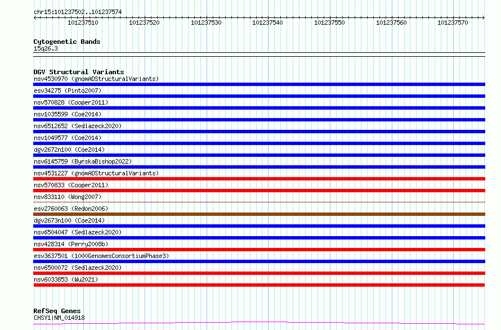The height and width of the screenshot is (330, 501).
Task: Click nsv833110 (Wong2007) label
Action: pos(68,197)
